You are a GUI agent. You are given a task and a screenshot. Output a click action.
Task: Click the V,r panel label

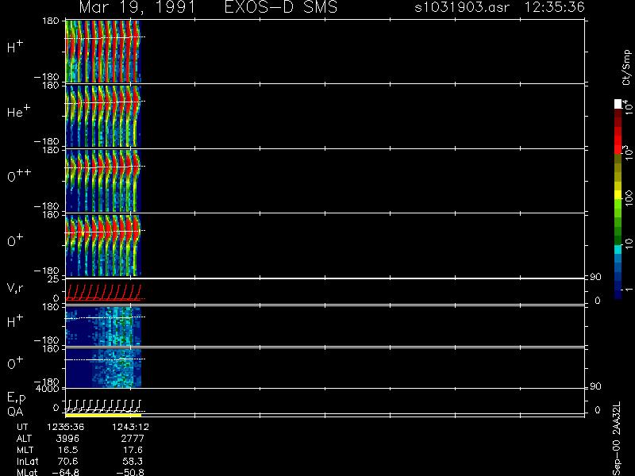point(15,288)
